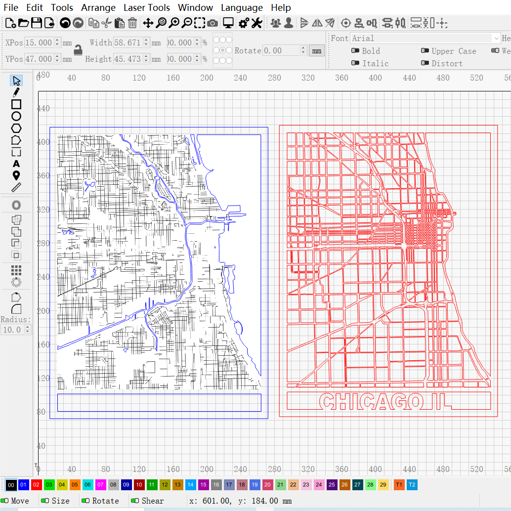Open the measure ruler tool
Viewport: 511px width, 511px height.
click(x=16, y=187)
